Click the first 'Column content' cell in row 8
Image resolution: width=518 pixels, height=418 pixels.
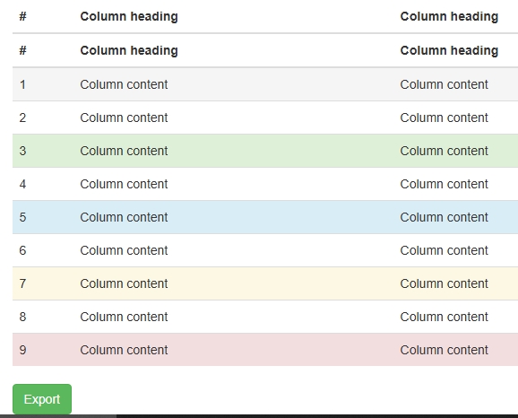pyautogui.click(x=124, y=317)
